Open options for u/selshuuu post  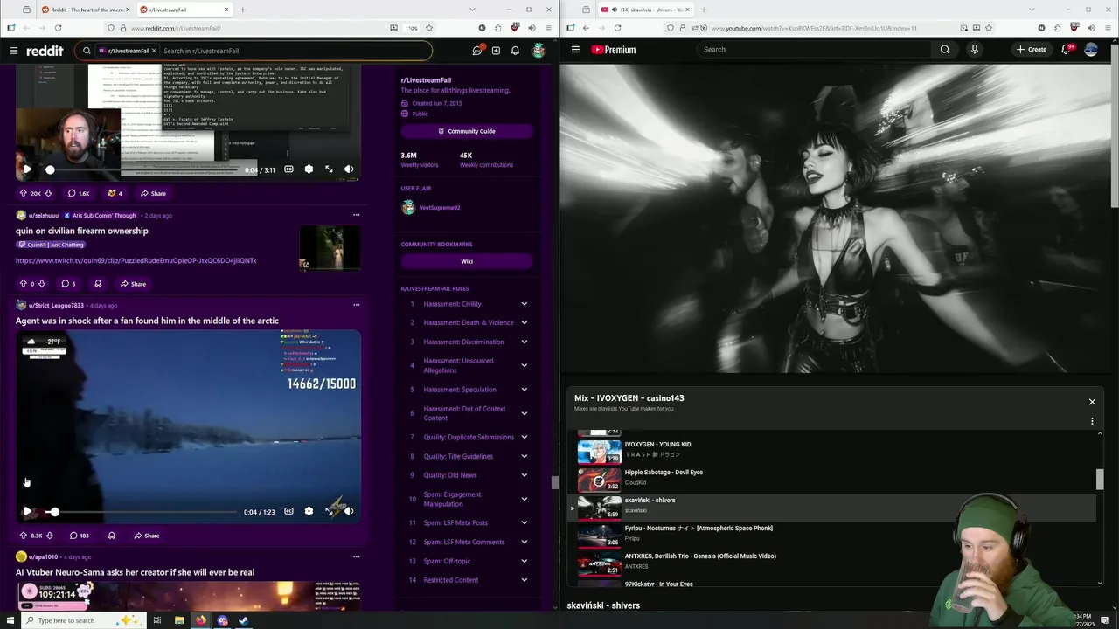click(356, 215)
